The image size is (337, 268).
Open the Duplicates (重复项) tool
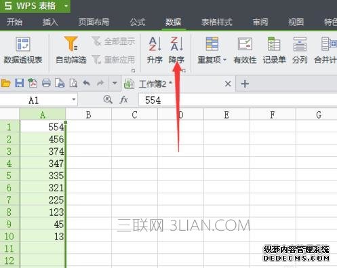[x=212, y=50]
